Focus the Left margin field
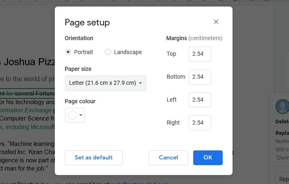 point(200,100)
